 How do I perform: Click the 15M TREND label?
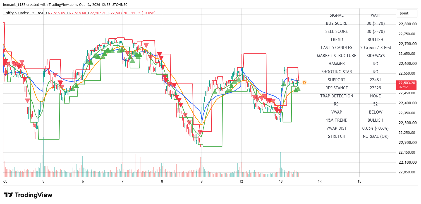tap(336, 120)
